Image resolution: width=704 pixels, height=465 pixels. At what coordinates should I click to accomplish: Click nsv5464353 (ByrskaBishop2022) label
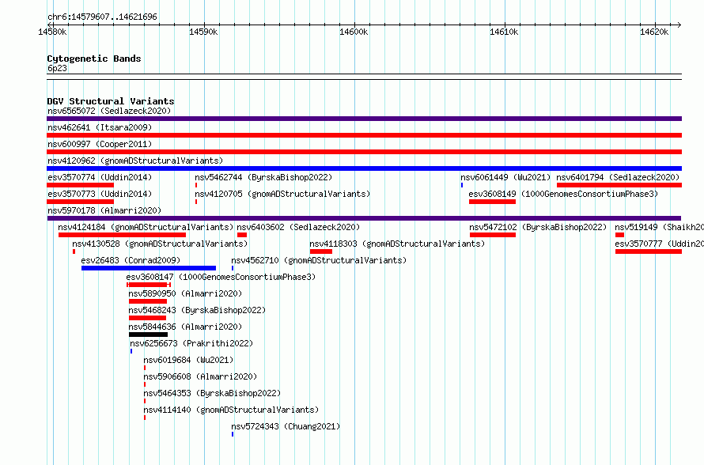click(212, 393)
